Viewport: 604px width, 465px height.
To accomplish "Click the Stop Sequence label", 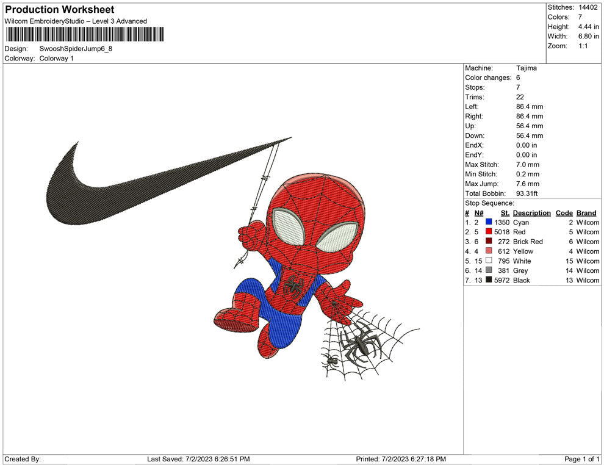I will pyautogui.click(x=489, y=203).
